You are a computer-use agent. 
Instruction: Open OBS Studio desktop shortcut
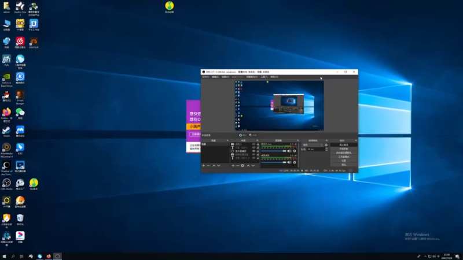[6, 184]
